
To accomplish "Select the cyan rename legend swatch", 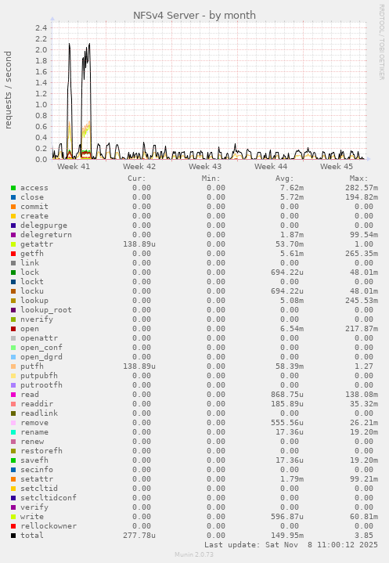I will pos(13,432).
